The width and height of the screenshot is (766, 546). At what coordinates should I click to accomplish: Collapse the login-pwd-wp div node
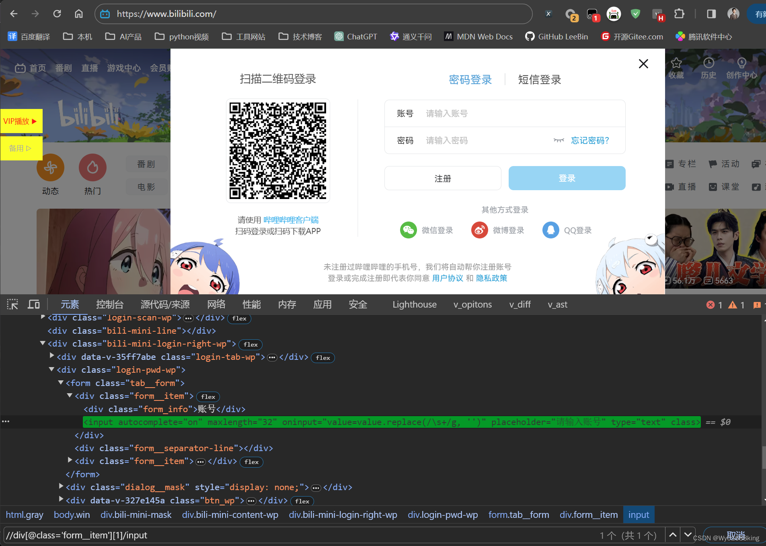coord(51,369)
